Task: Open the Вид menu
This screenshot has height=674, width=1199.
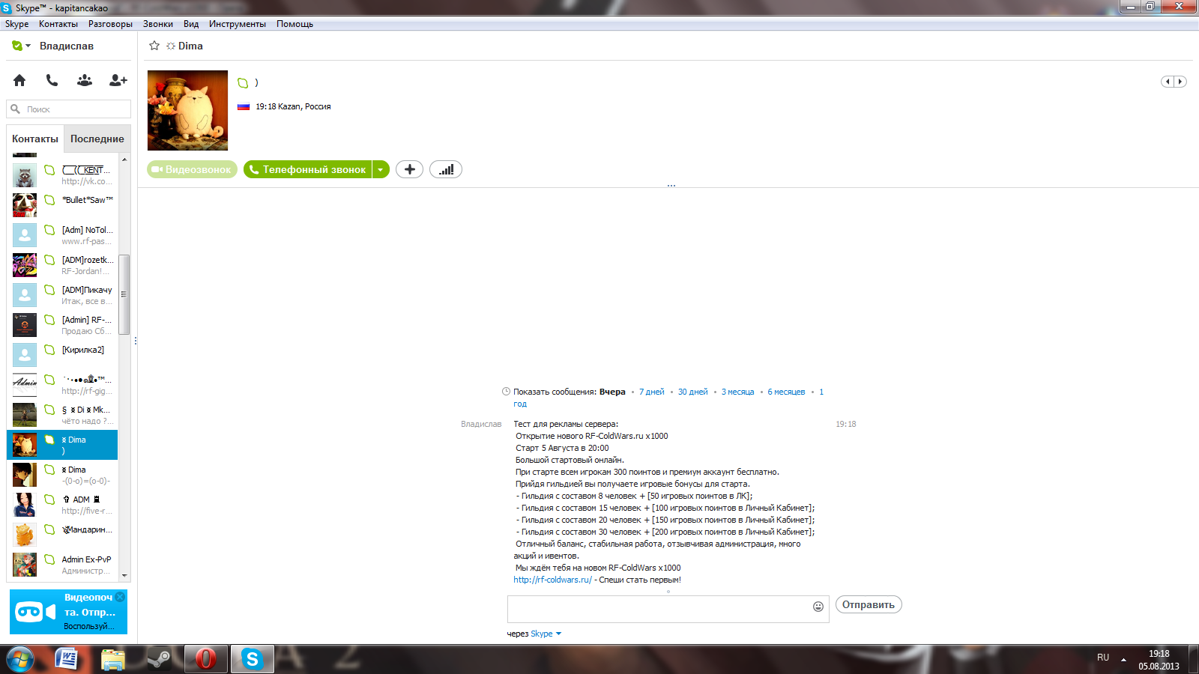Action: (191, 24)
